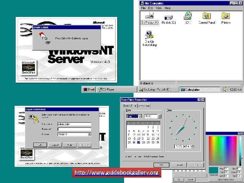Click the Lum value field in color dialog
The width and height of the screenshot is (244, 183).
pos(226,176)
